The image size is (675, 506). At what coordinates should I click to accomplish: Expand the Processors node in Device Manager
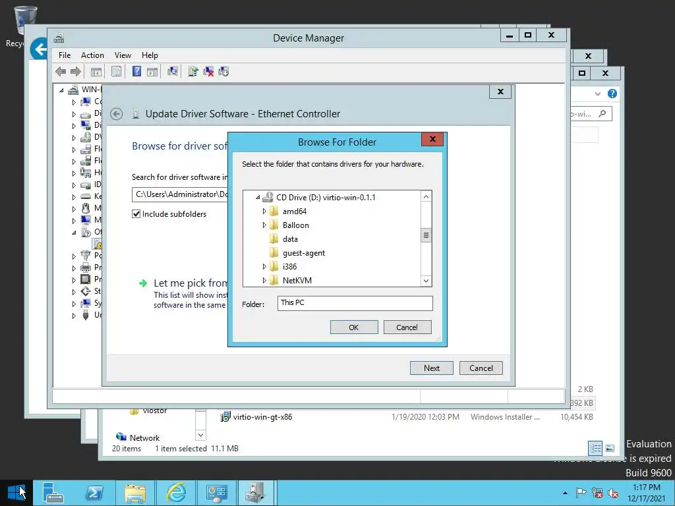click(x=74, y=279)
